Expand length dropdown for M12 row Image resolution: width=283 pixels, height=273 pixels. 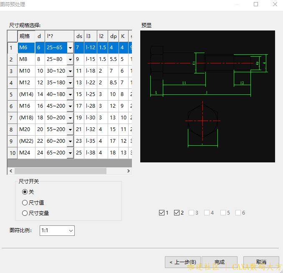click(x=70, y=83)
